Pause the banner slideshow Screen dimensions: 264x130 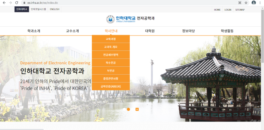(x=137, y=109)
